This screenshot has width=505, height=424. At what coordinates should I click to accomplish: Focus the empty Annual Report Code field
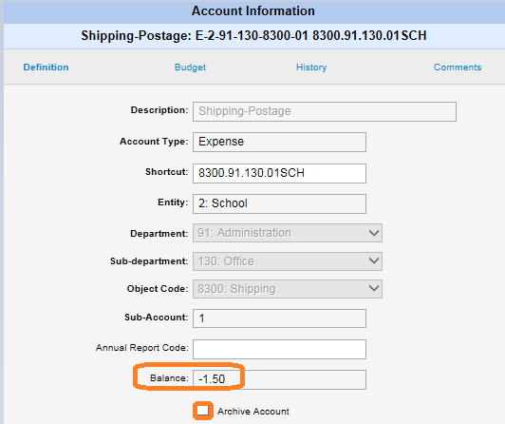pyautogui.click(x=279, y=349)
